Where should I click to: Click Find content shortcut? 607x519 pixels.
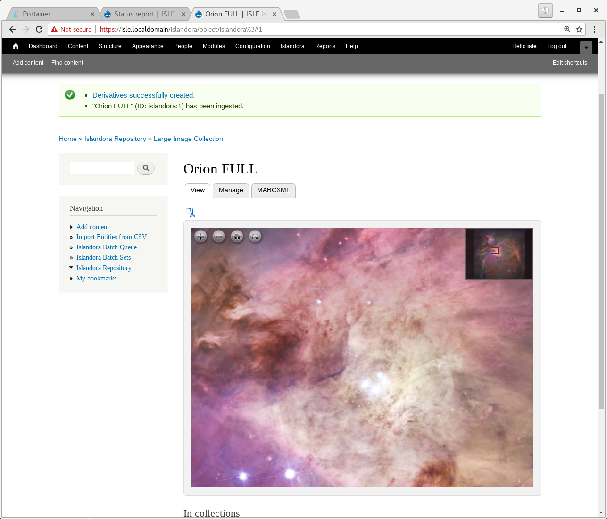67,63
